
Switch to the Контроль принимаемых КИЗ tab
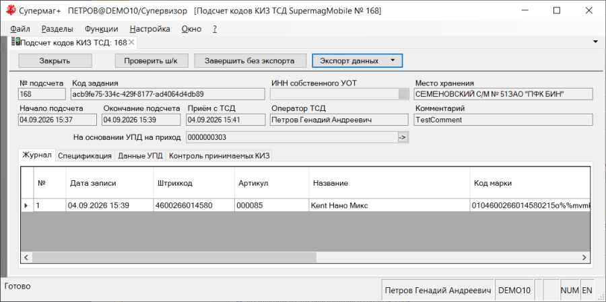click(220, 156)
